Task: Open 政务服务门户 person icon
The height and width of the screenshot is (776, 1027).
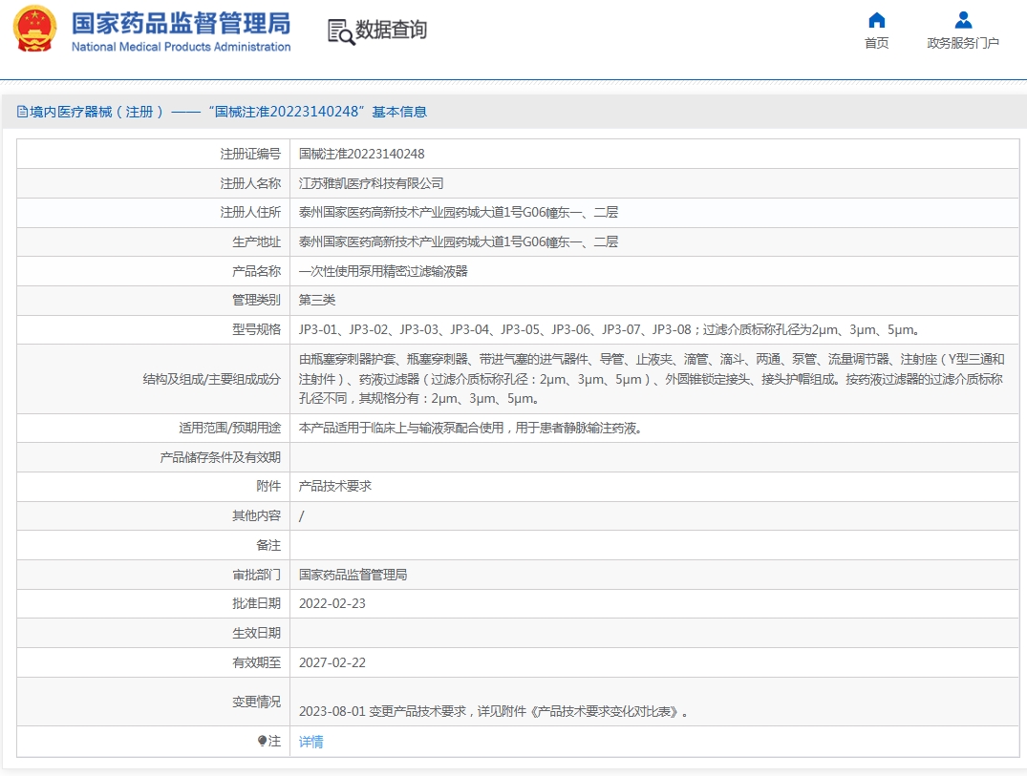Action: coord(963,20)
